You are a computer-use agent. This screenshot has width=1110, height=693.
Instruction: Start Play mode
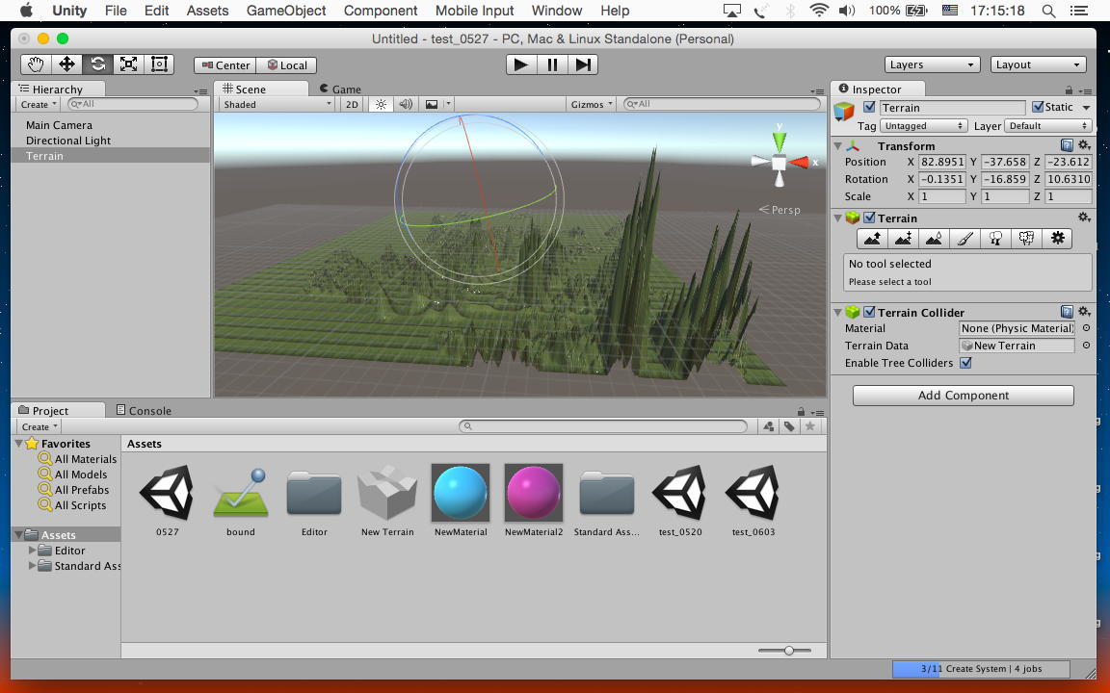pyautogui.click(x=521, y=64)
